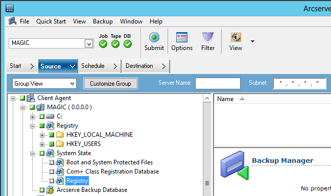Switch to the Schedule tab
The height and width of the screenshot is (196, 331).
tap(100, 66)
